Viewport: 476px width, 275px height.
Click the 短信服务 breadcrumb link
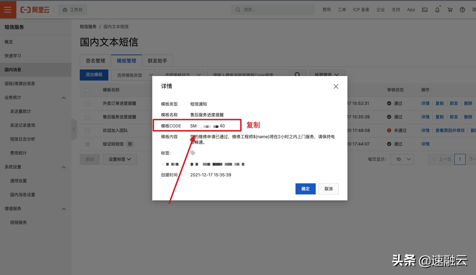[x=88, y=26]
